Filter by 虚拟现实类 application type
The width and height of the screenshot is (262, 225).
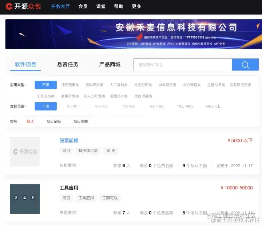pos(94,85)
